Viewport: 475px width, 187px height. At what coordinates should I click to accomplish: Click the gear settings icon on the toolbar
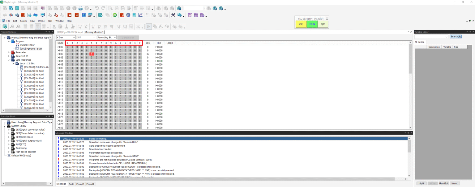pos(128,15)
